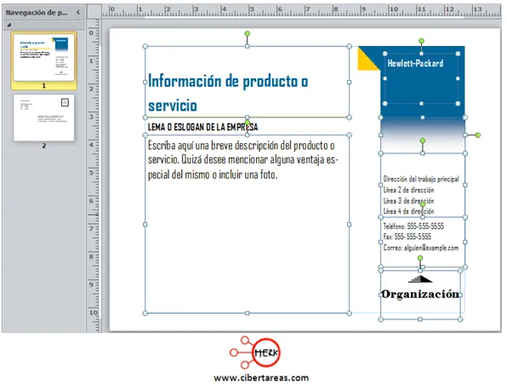Click the 'Navegación de p...' pane title
This screenshot has width=507, height=385.
tap(37, 13)
